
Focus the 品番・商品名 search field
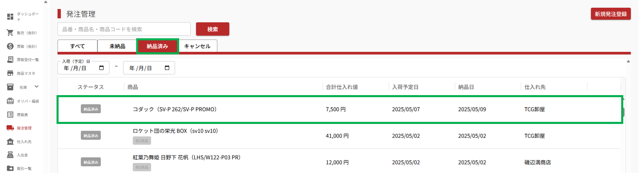pos(124,29)
